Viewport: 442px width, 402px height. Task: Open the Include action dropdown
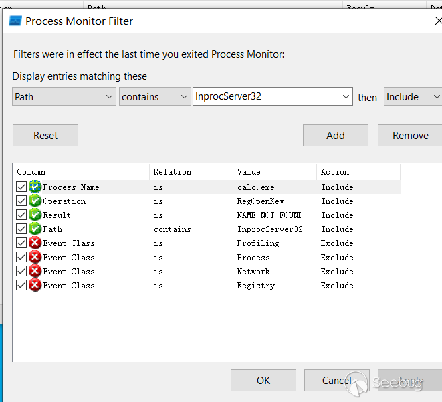pyautogui.click(x=413, y=97)
